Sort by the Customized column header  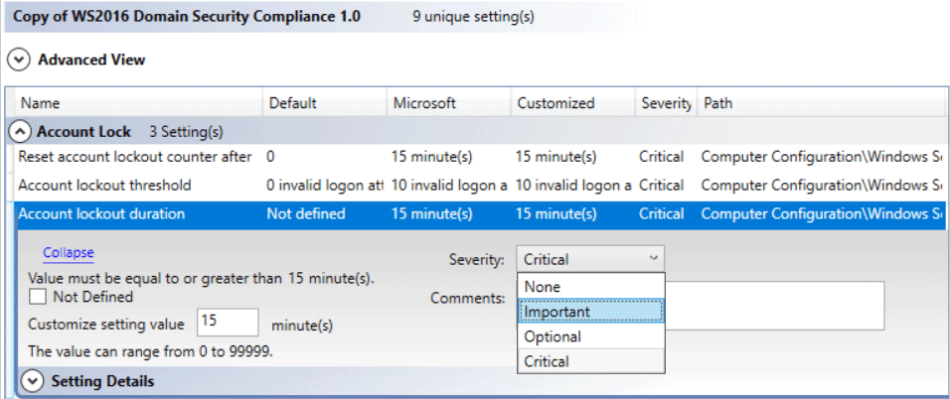pyautogui.click(x=573, y=103)
